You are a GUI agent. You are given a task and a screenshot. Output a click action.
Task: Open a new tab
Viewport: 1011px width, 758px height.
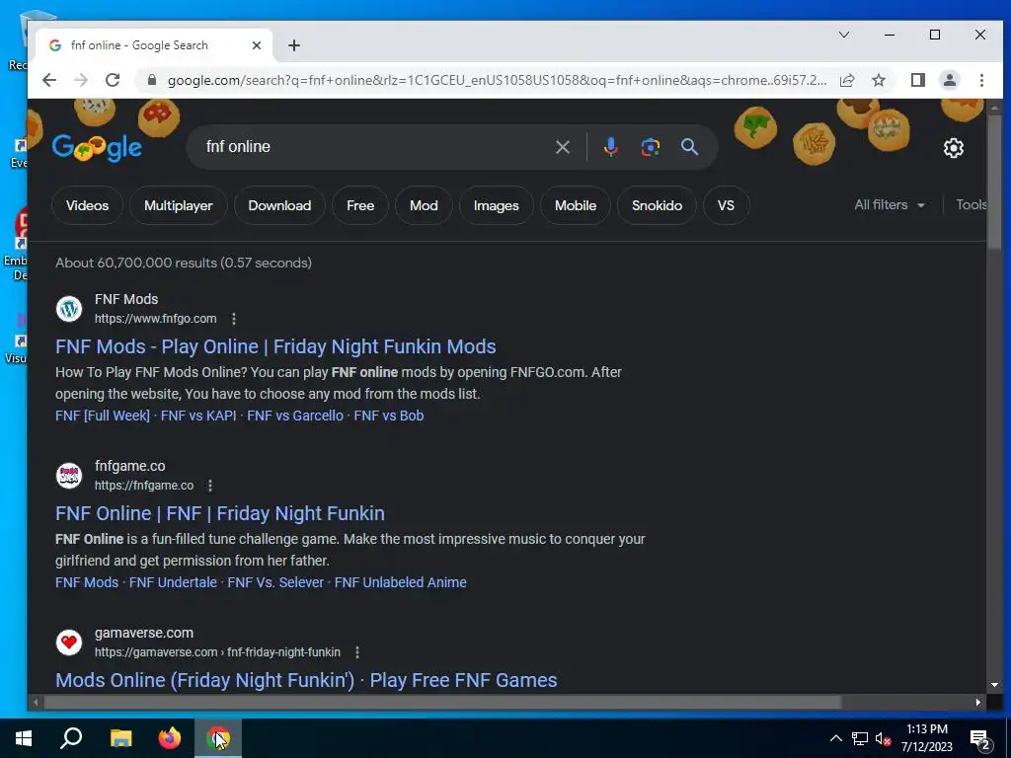pyautogui.click(x=294, y=45)
